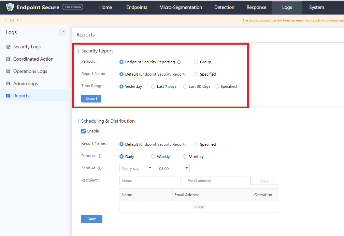Select Default report name in Scheduling section
The image size is (344, 236).
[x=121, y=144]
